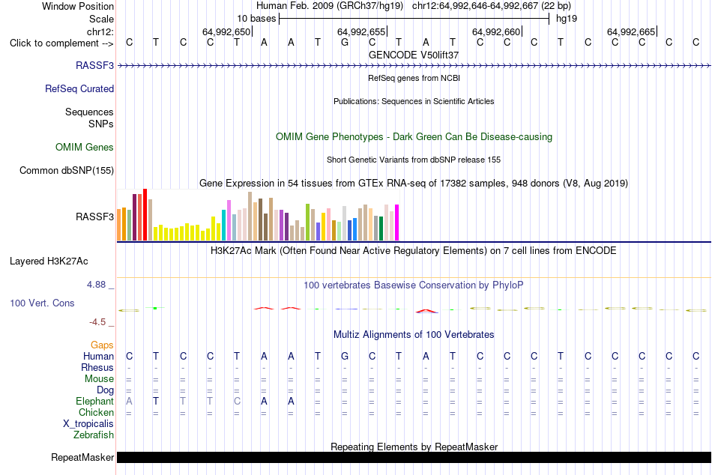712x475 pixels.
Task: Click 'Publications: Sequences in Scientific Articles' title
Action: click(x=414, y=101)
